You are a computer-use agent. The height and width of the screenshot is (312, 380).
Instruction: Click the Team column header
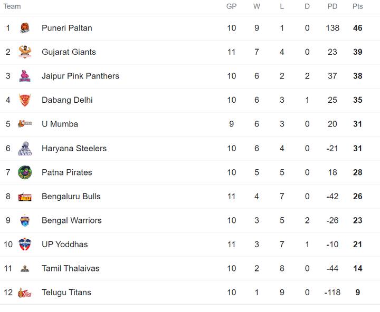(x=12, y=6)
